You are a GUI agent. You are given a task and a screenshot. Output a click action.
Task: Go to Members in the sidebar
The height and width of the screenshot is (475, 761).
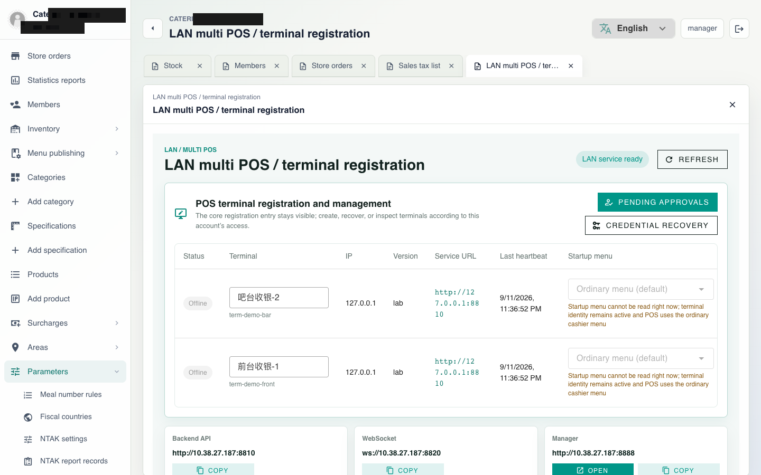(x=65, y=104)
